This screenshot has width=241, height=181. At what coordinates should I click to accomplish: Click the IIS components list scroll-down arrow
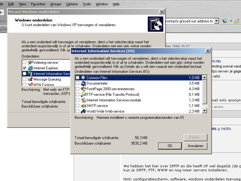(204, 110)
